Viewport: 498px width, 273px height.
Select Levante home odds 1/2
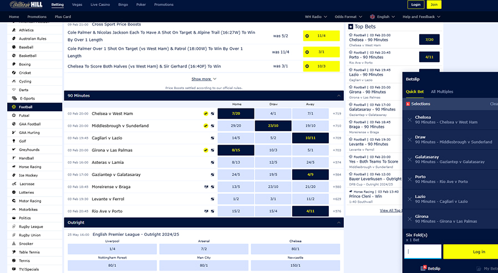[x=236, y=199]
